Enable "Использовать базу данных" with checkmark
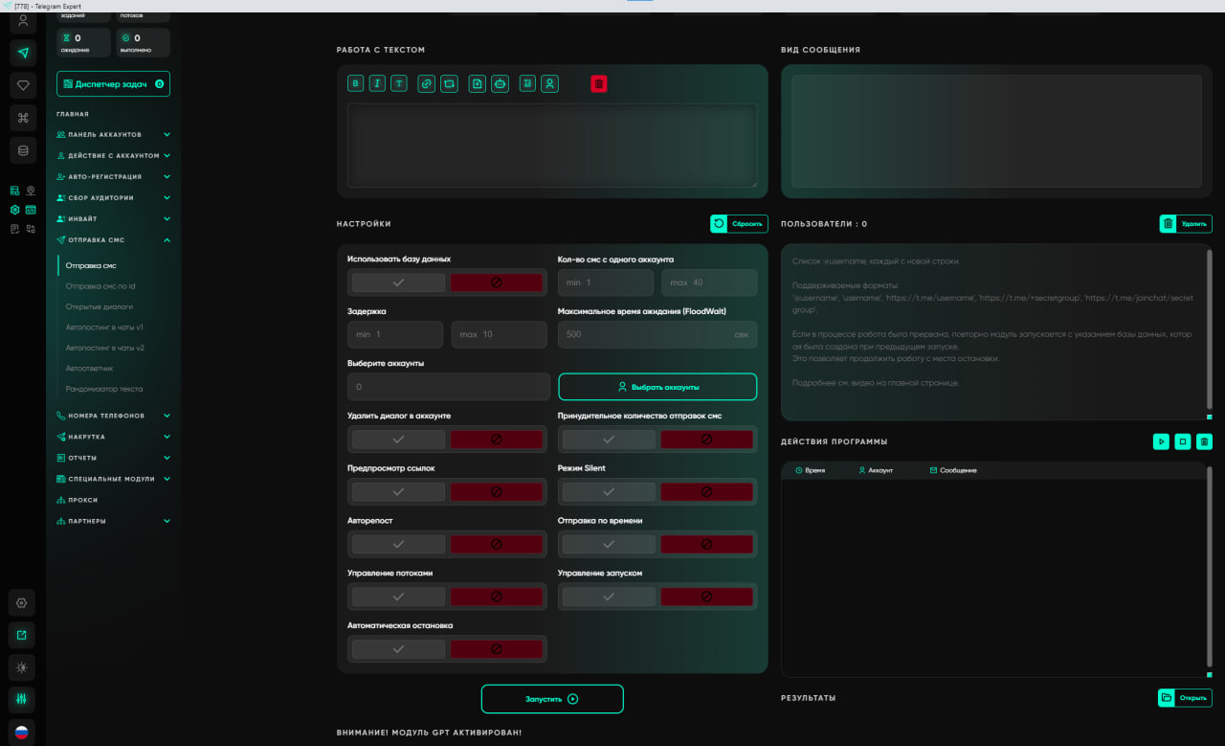1225x746 pixels. point(398,283)
